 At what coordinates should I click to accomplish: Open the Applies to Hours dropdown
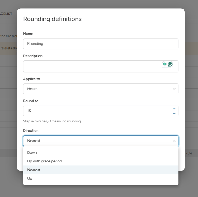101,89
